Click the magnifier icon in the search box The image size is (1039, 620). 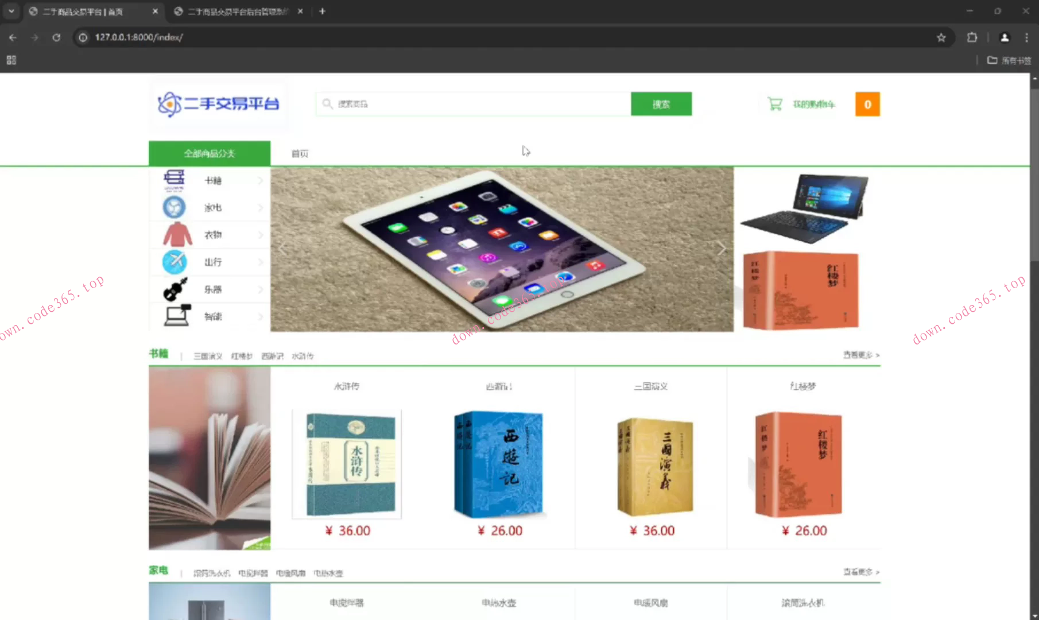click(327, 104)
